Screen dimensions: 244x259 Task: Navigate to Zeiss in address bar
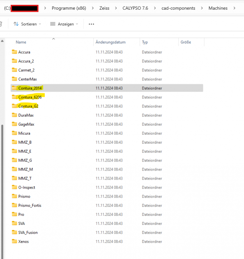coord(104,8)
